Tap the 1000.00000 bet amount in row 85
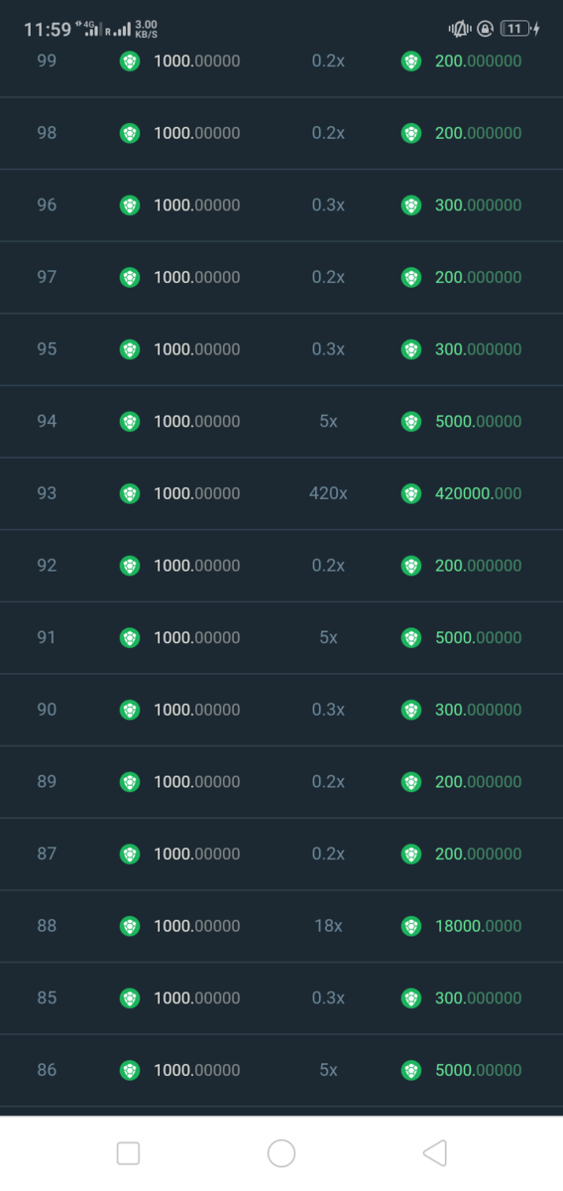The width and height of the screenshot is (563, 1191). coord(196,997)
